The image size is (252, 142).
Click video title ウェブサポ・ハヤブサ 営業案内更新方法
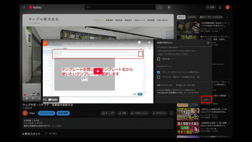point(48,105)
